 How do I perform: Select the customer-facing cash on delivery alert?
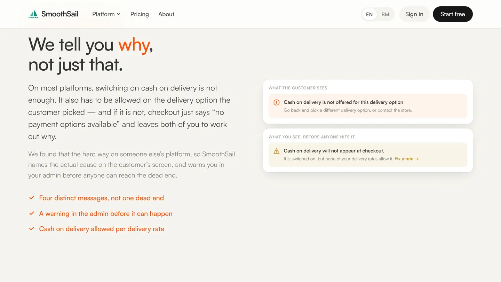(368, 106)
